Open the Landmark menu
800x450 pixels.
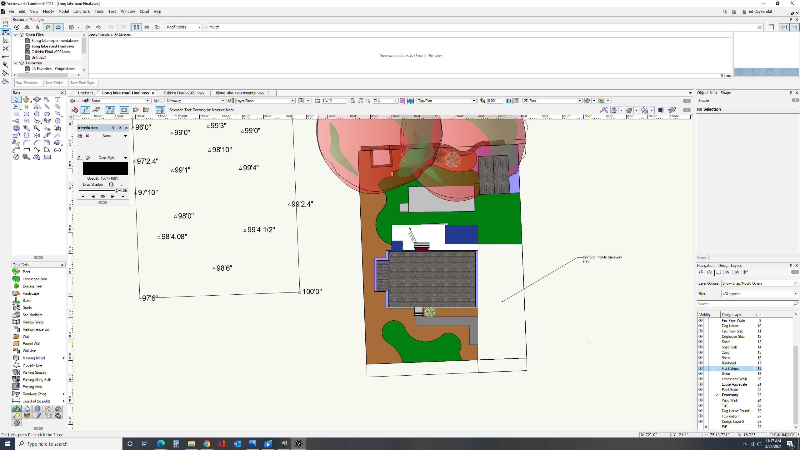click(81, 12)
